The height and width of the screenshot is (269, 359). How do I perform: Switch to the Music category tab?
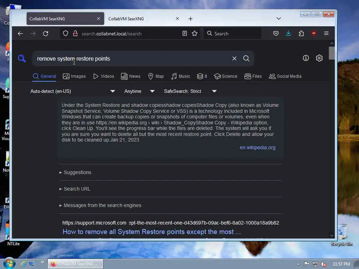(181, 76)
